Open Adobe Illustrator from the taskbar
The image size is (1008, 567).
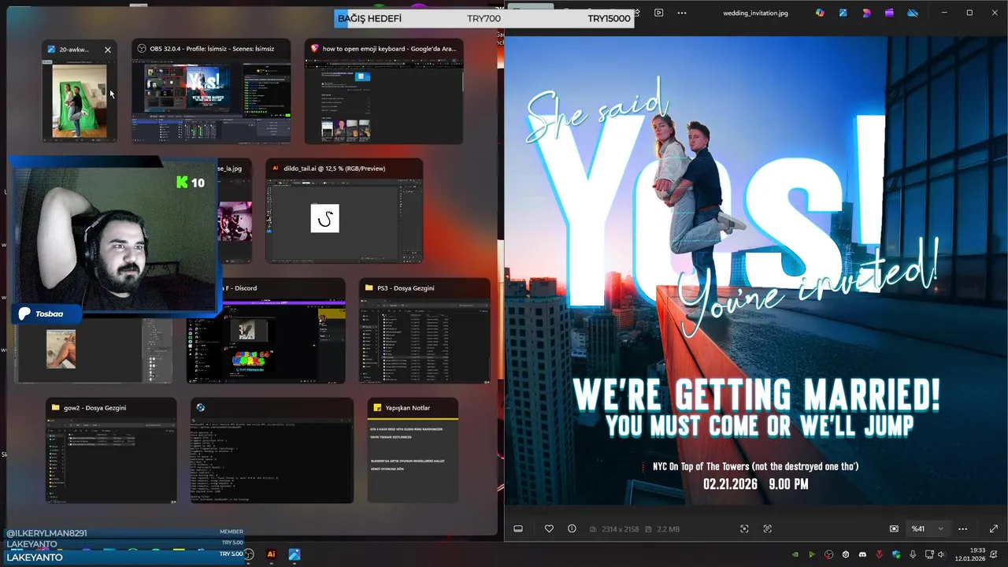271,554
